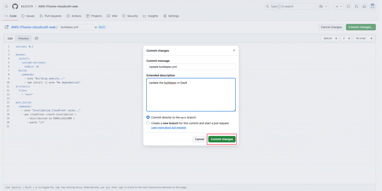The width and height of the screenshot is (382, 191).
Task: Click the Copilot icon beside Preview tab
Action: (37, 38)
